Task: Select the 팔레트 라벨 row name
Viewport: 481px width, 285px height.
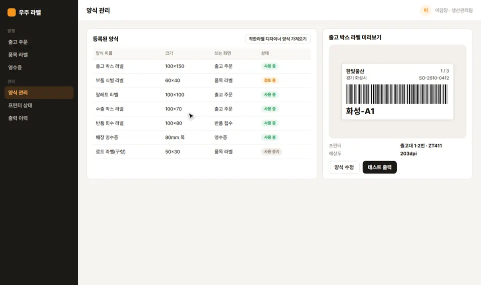Action: click(x=107, y=95)
